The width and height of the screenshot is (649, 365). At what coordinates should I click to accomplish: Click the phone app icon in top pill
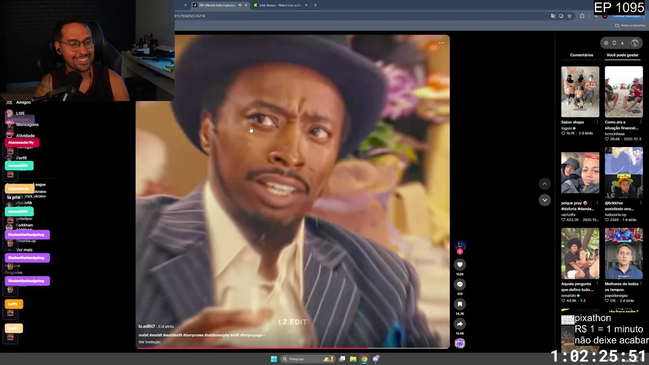click(614, 43)
